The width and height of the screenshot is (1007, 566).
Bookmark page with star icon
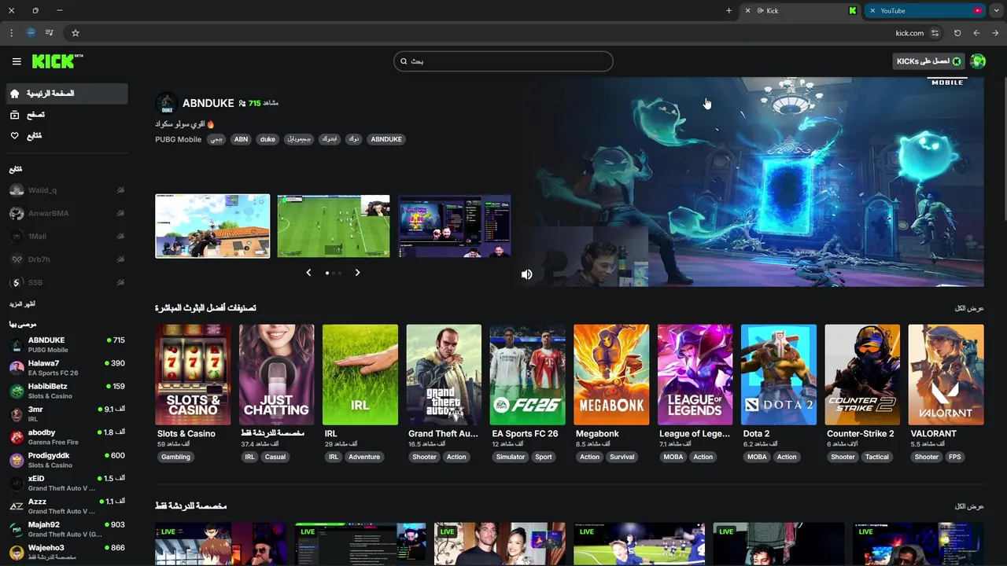pyautogui.click(x=76, y=33)
